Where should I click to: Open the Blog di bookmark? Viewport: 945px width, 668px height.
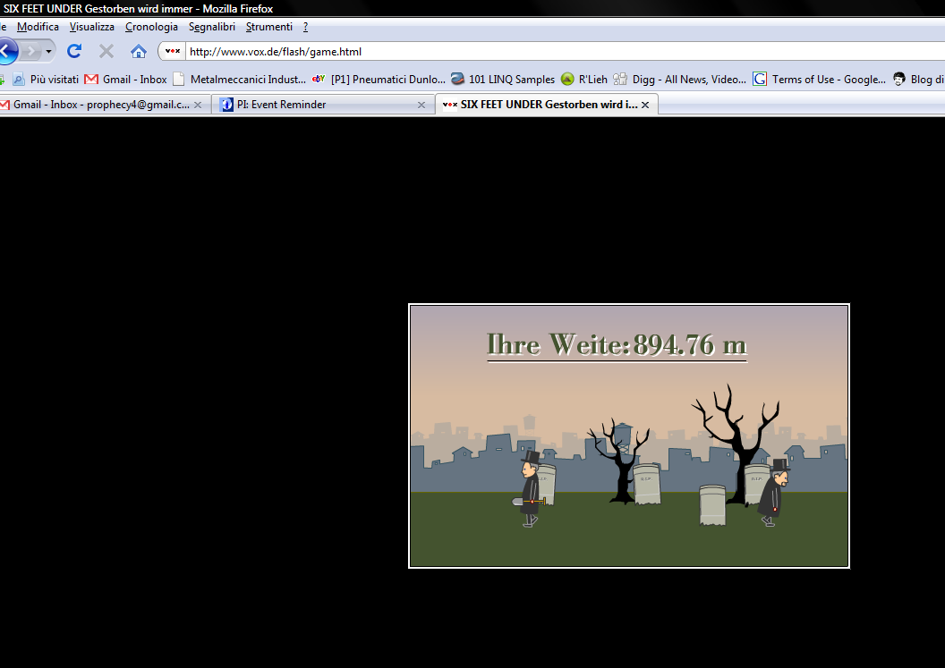(918, 79)
